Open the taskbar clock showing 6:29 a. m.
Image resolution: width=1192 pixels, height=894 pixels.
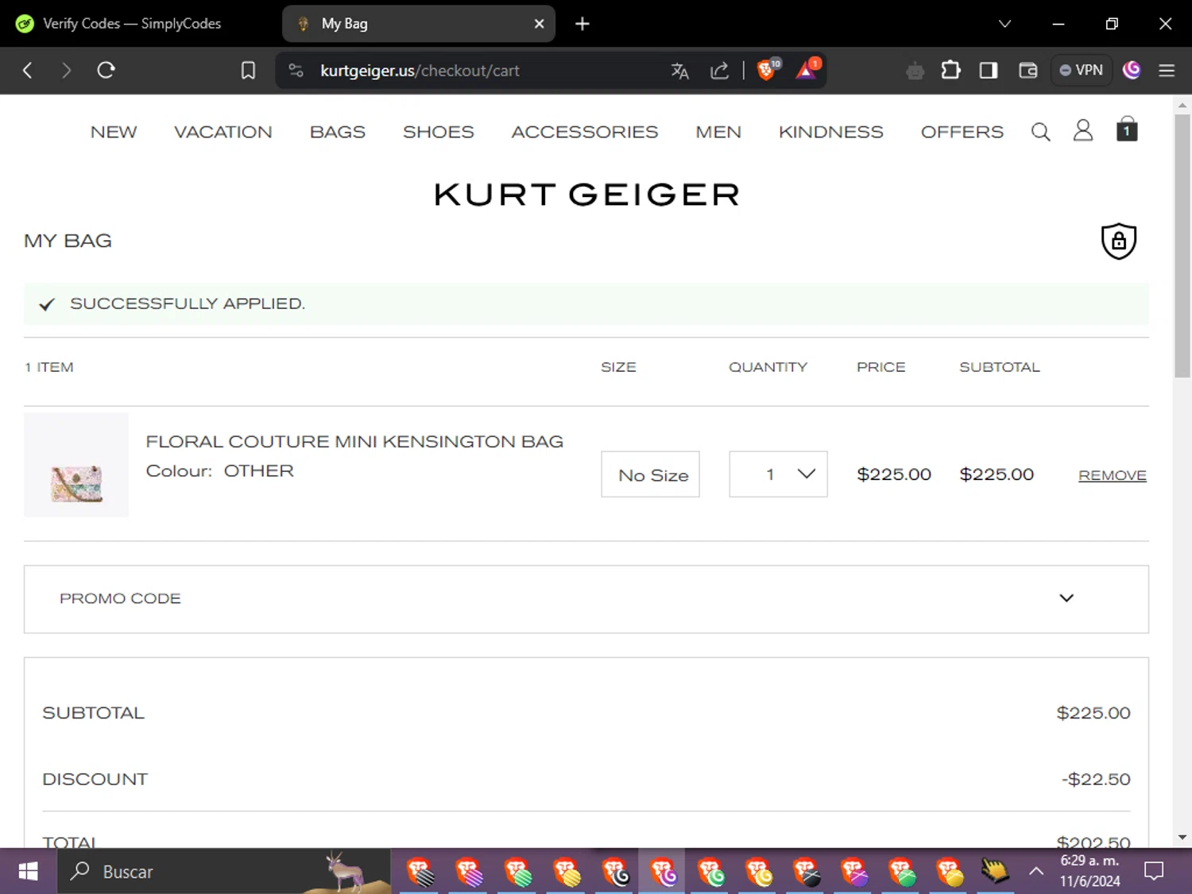point(1089,871)
